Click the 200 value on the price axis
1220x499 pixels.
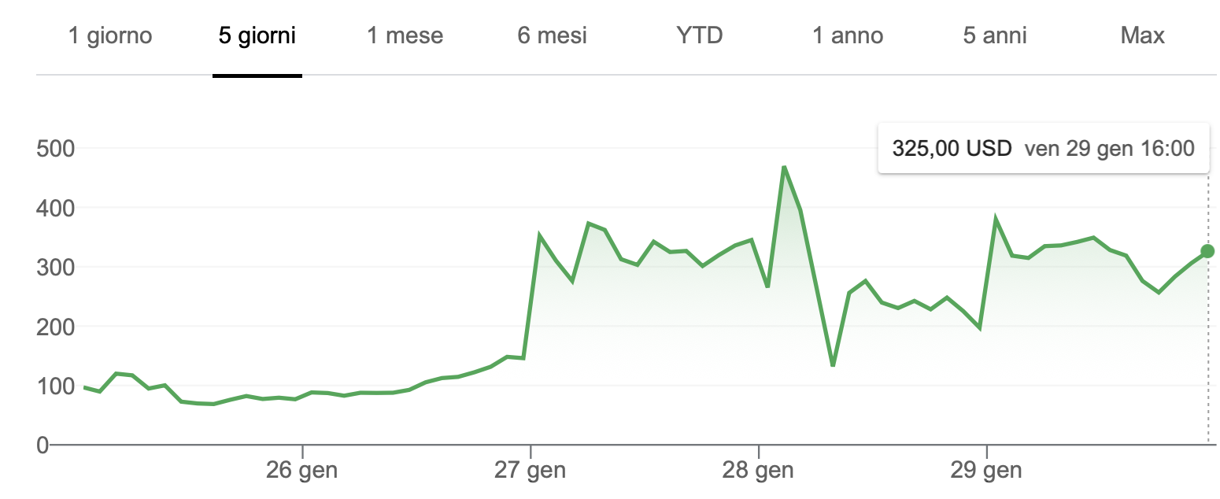[55, 327]
